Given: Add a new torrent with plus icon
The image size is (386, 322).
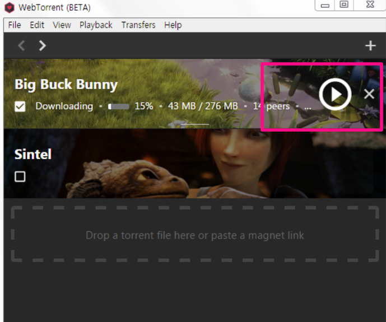Looking at the screenshot, I should (370, 46).
